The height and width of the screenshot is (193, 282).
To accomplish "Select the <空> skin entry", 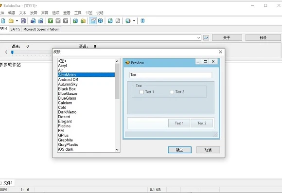I will point(86,61).
